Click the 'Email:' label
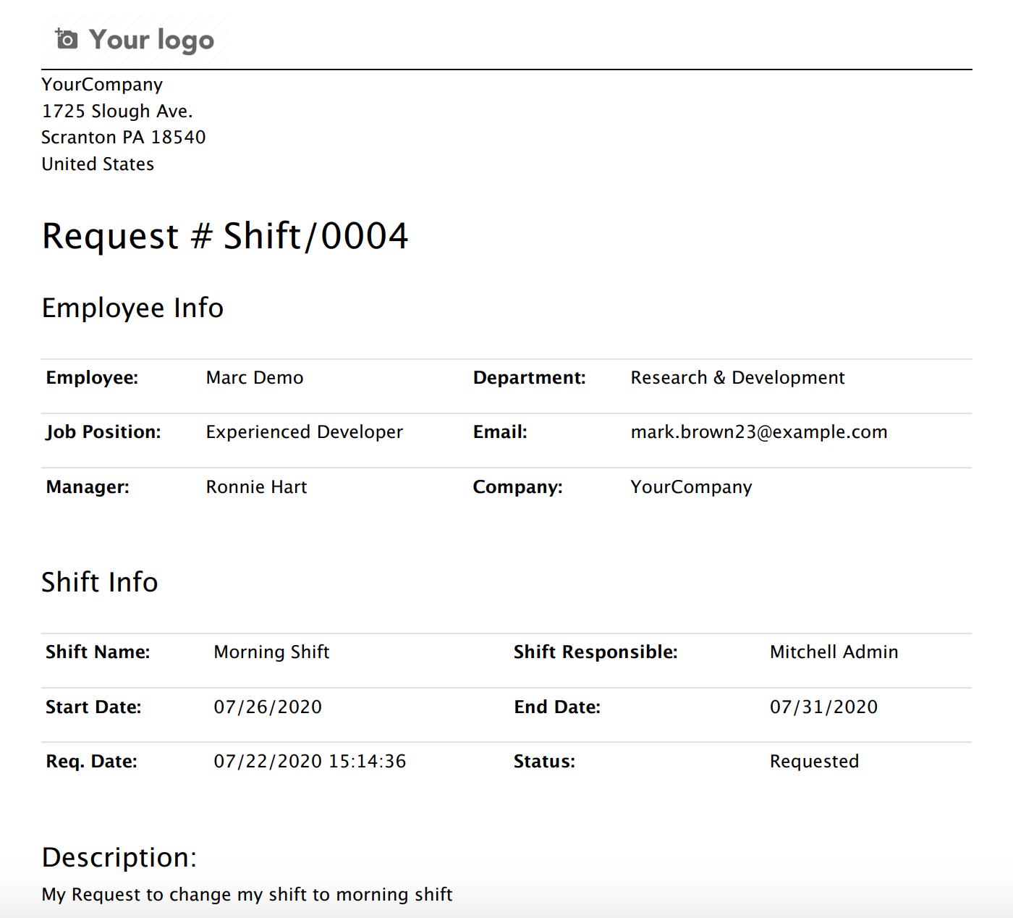This screenshot has width=1013, height=918. pos(500,432)
